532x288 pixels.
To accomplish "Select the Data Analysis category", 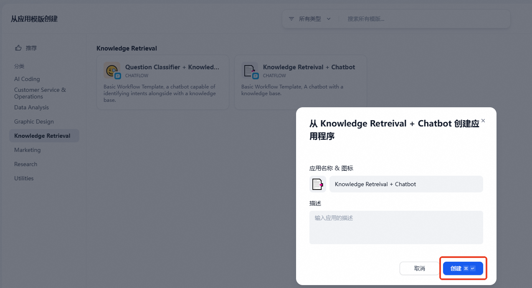I will [x=31, y=107].
